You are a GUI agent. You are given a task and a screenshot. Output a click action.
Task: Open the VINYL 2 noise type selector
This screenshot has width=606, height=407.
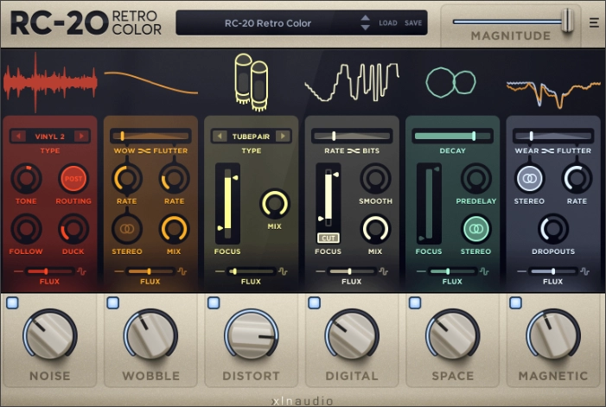click(x=50, y=137)
